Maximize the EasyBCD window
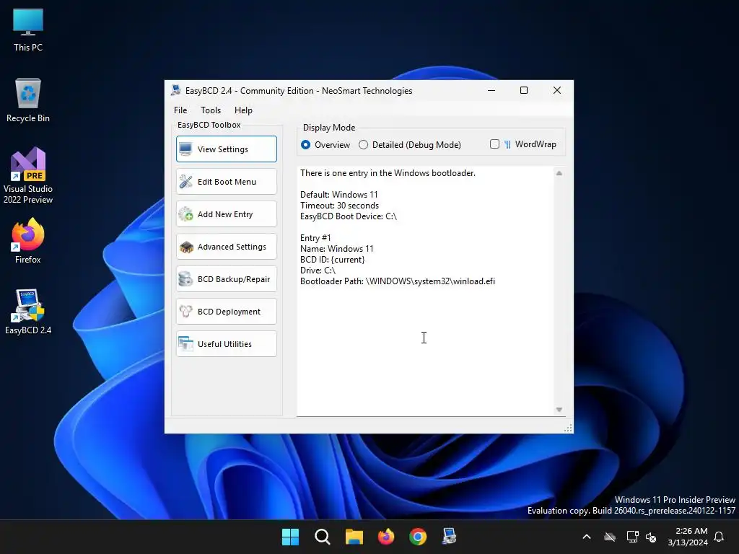 click(x=524, y=90)
